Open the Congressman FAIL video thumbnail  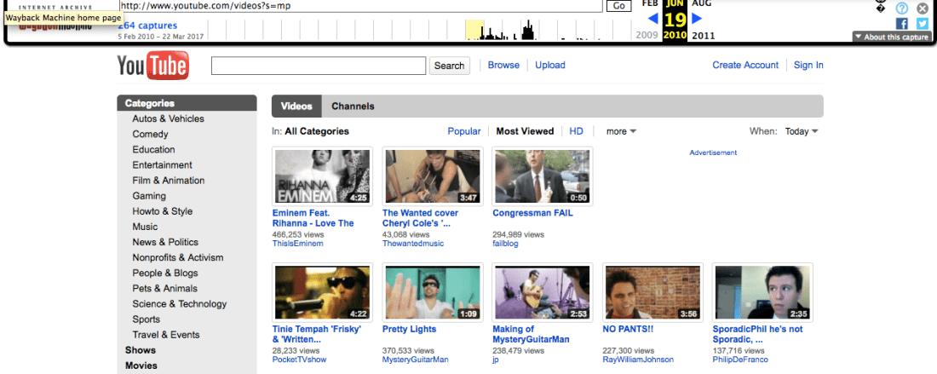coord(543,176)
